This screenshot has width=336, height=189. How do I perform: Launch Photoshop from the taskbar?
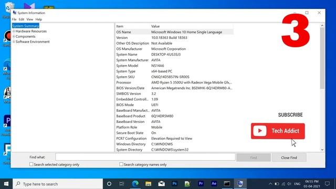174,184
